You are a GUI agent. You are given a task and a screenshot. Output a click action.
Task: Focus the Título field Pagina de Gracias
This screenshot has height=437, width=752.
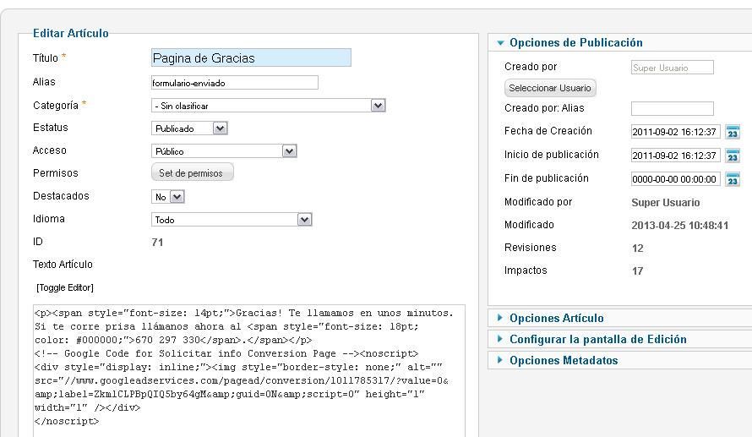pos(251,57)
